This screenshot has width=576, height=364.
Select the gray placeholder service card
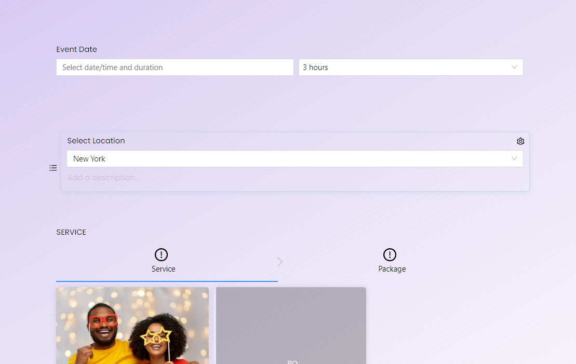click(291, 326)
